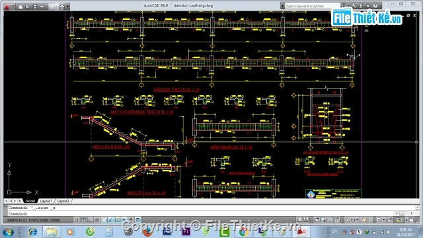Click the Zoom magnifier icon in status bar

coord(323,220)
